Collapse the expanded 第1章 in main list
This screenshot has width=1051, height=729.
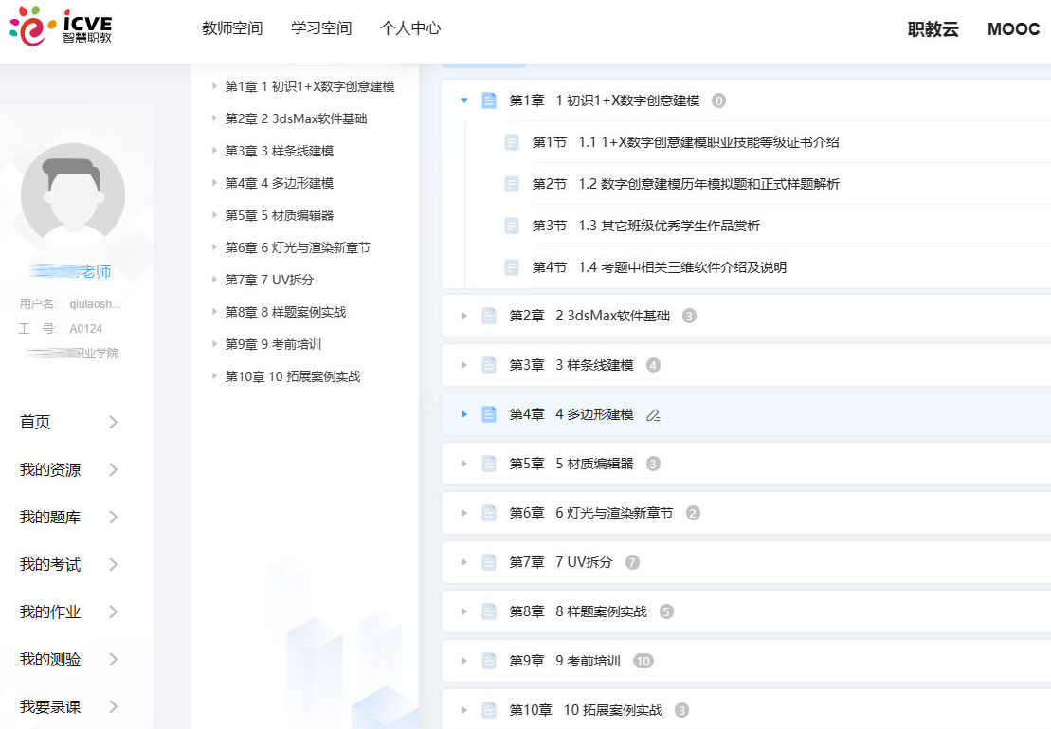coord(463,100)
